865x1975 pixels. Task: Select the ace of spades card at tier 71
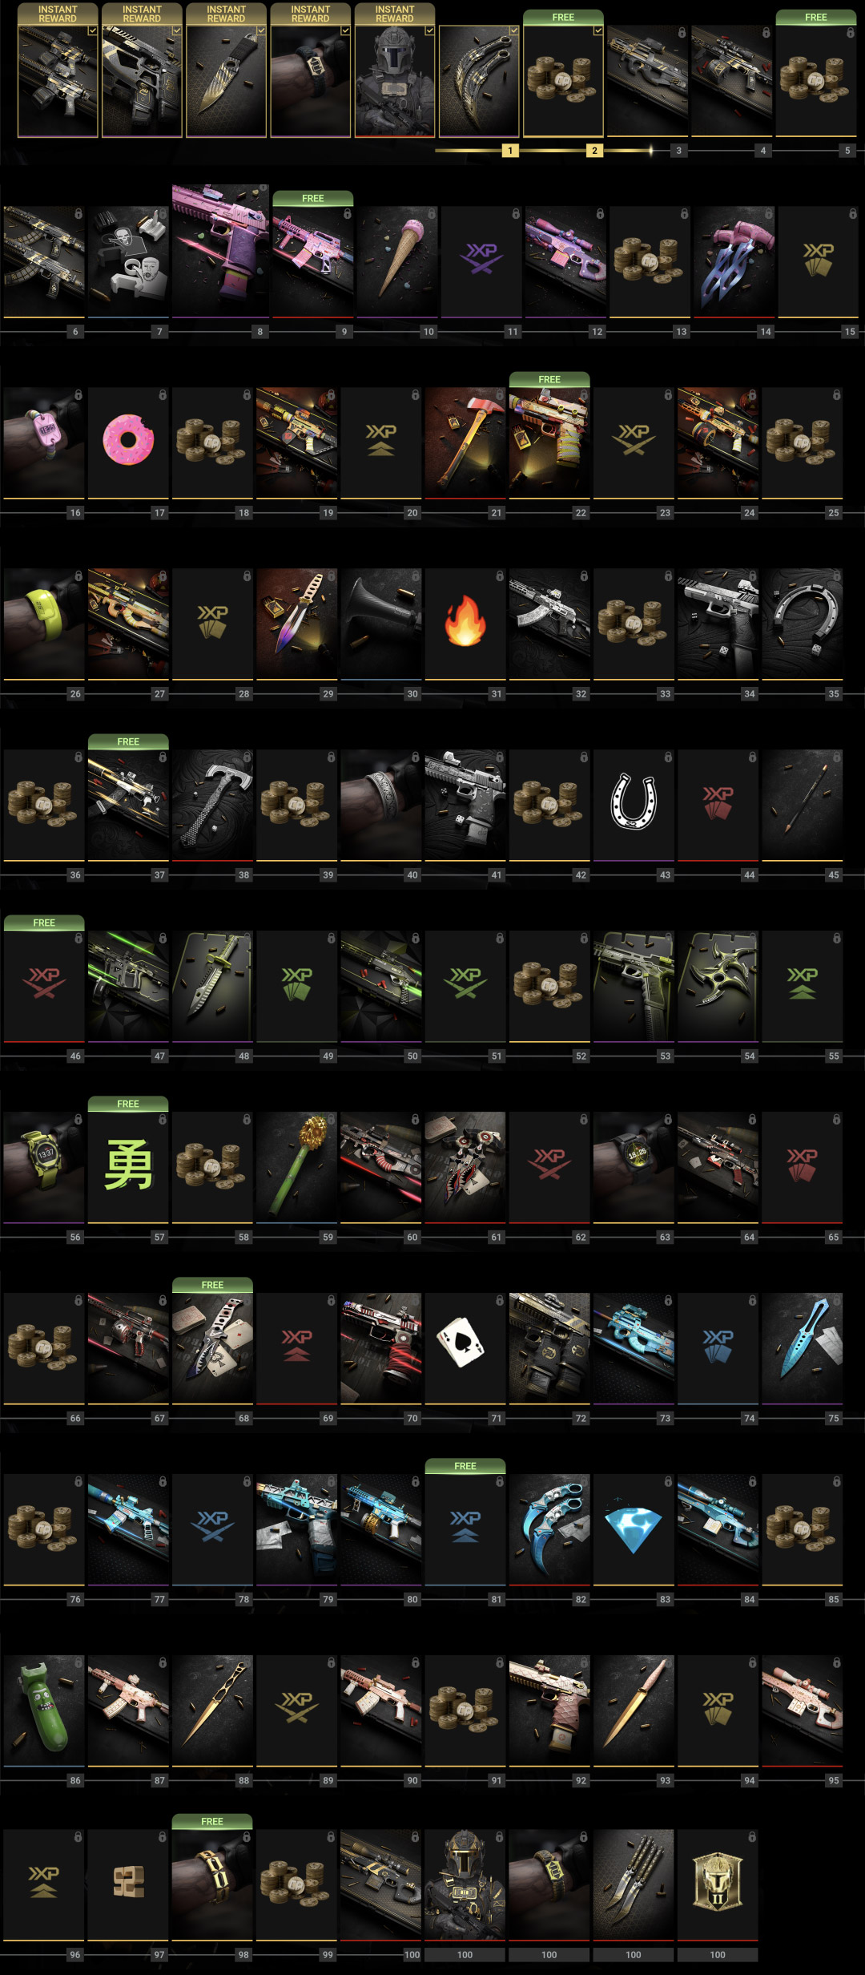pyautogui.click(x=465, y=1348)
